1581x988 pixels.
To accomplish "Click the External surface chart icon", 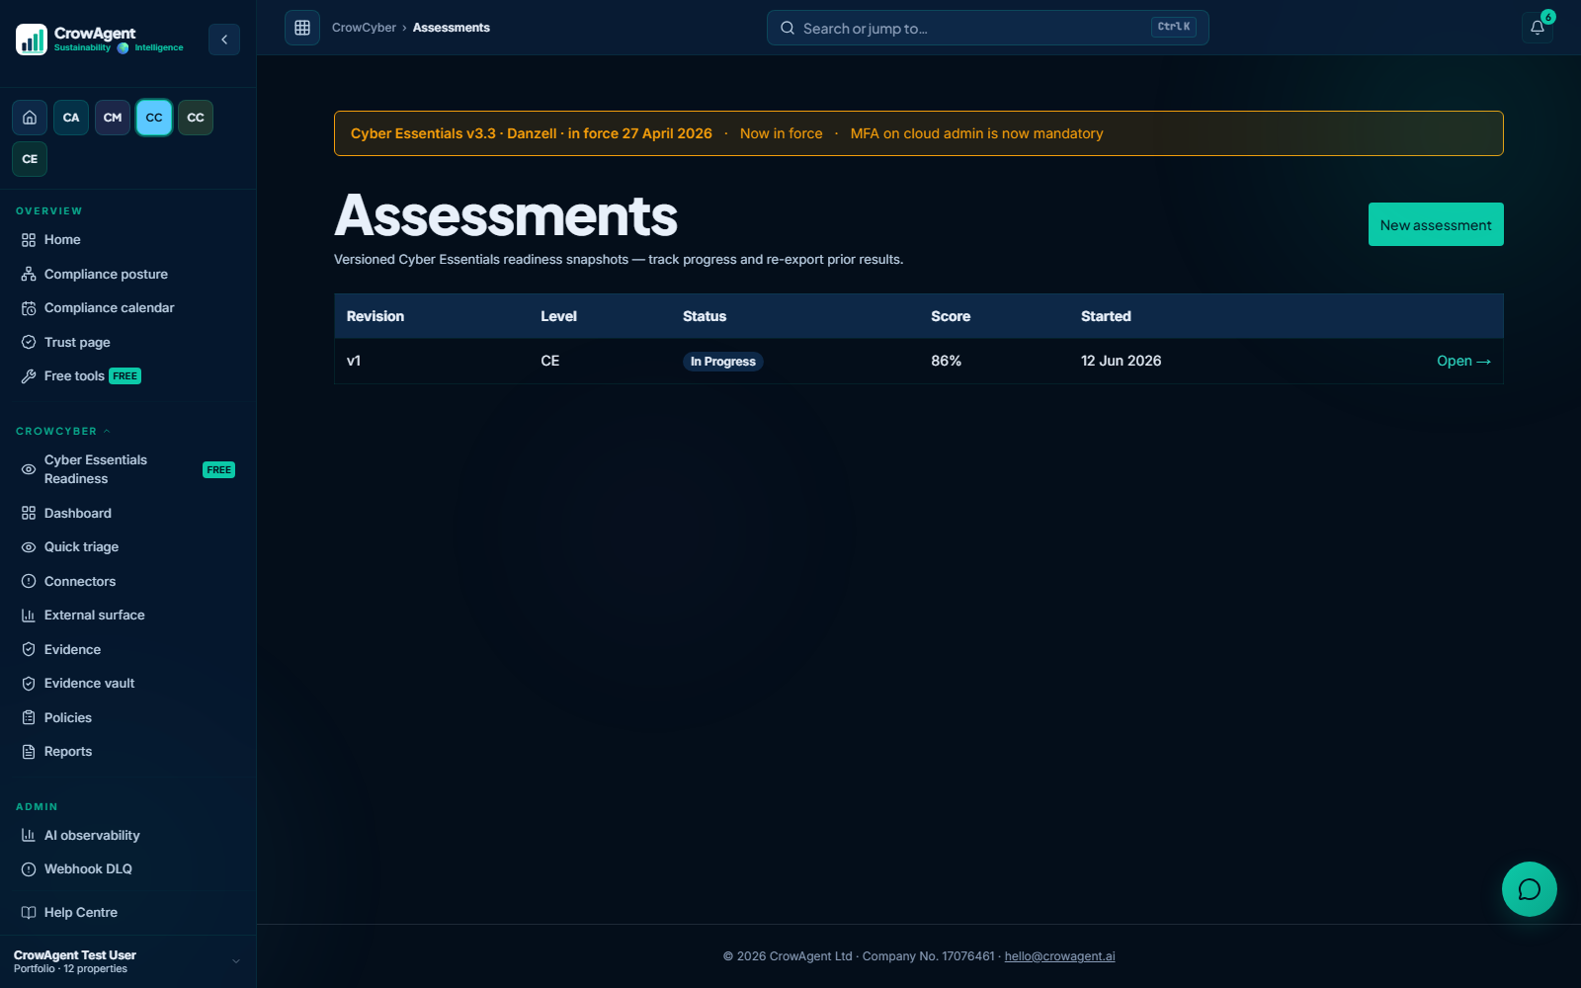I will (29, 616).
